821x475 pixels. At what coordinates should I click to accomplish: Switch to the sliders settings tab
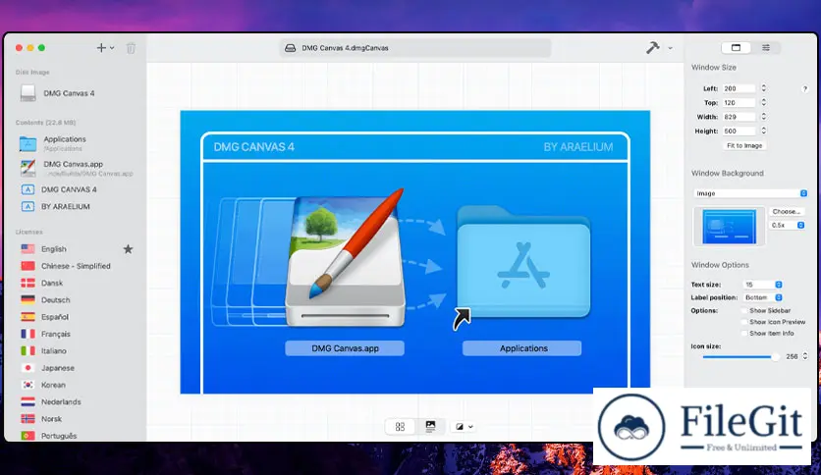tap(765, 48)
